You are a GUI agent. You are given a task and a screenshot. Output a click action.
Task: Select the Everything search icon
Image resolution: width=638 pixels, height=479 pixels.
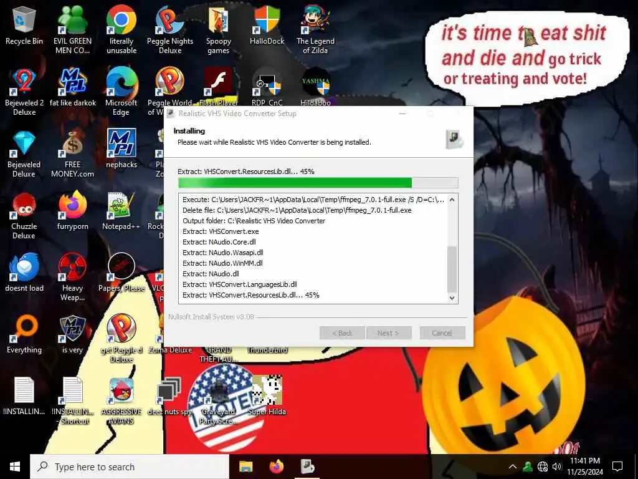click(x=24, y=335)
